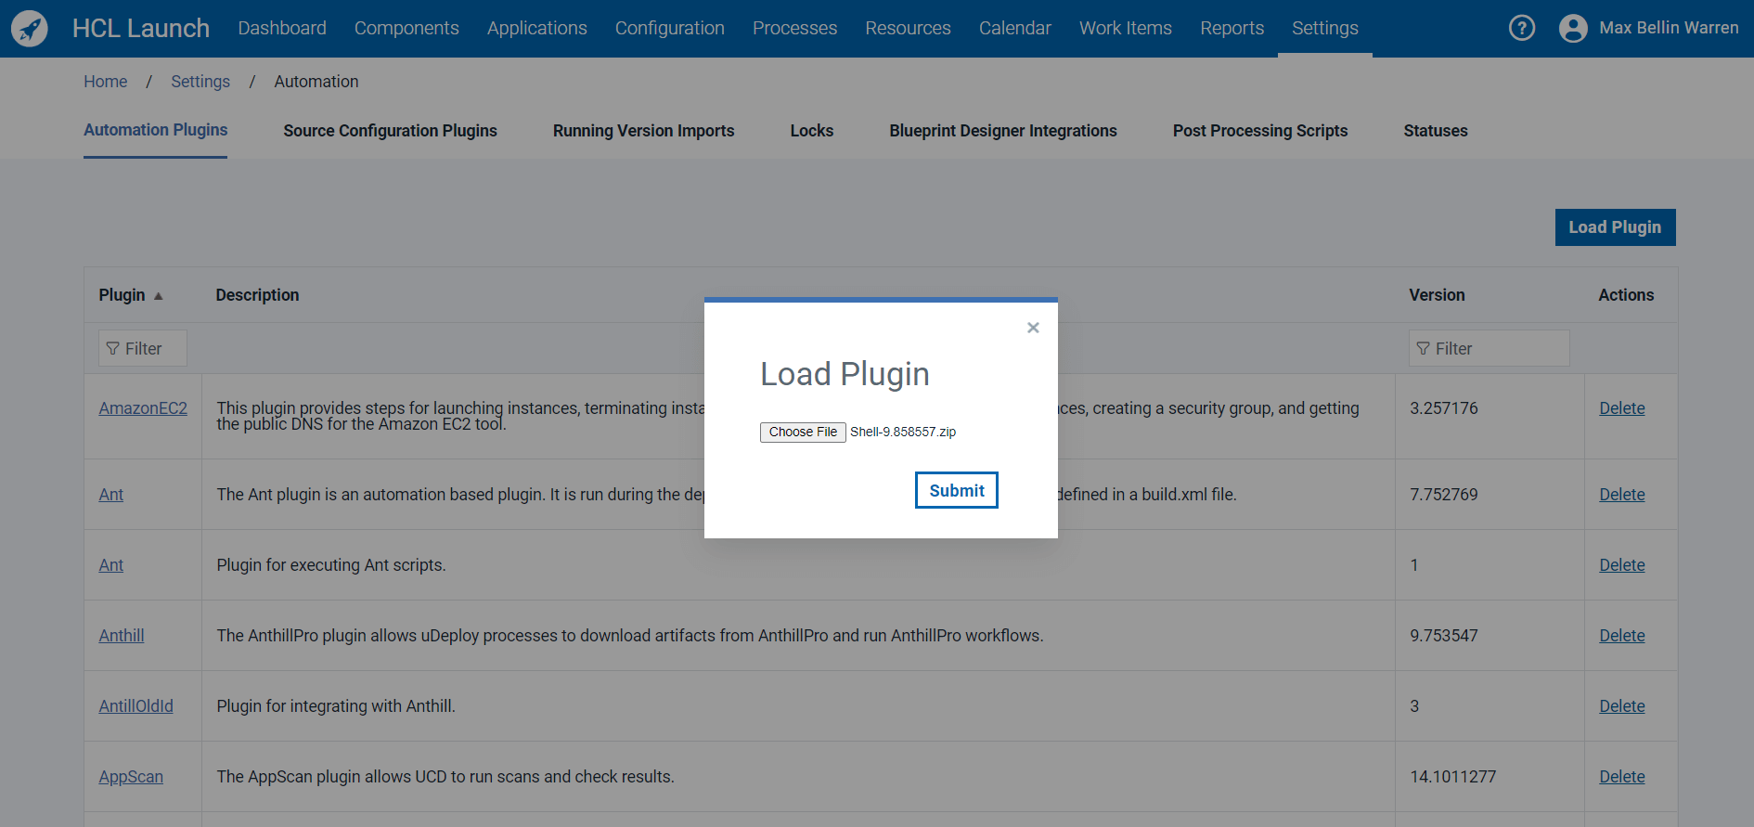Click the Description column header
This screenshot has height=827, width=1754.
(x=257, y=295)
